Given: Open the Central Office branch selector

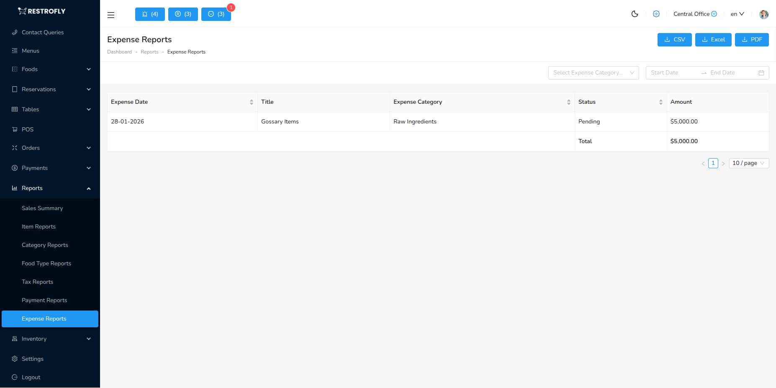Looking at the screenshot, I should point(695,14).
